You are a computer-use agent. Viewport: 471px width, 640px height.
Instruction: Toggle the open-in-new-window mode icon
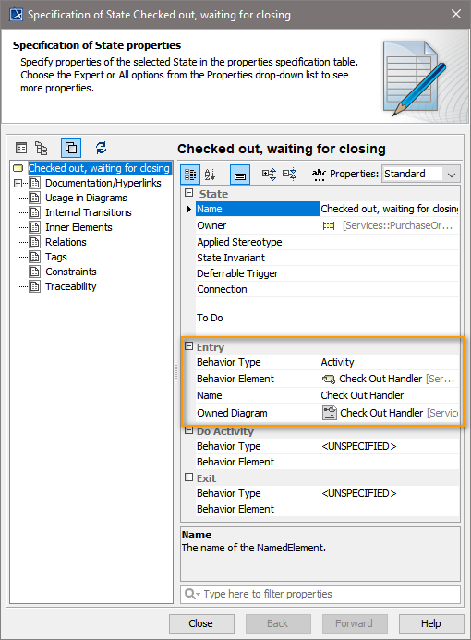click(x=71, y=148)
